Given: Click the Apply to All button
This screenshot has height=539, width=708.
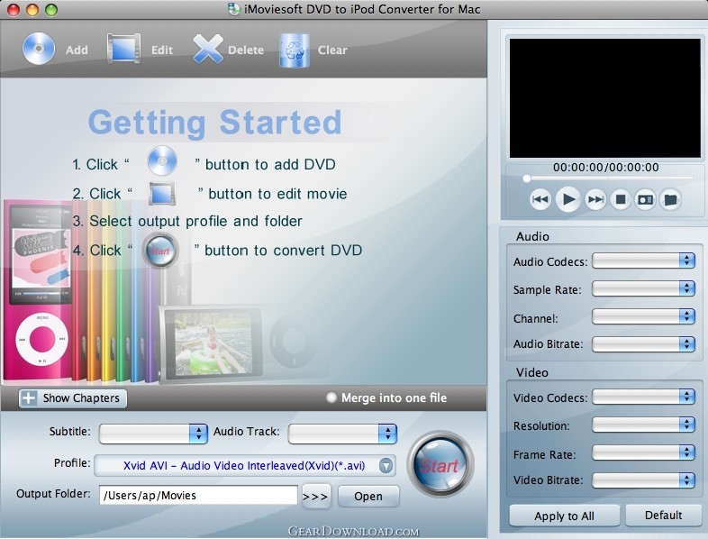Looking at the screenshot, I should tap(564, 516).
